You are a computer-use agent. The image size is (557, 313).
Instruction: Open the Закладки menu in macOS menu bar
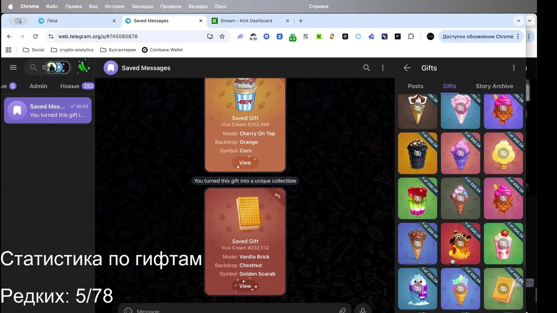[142, 7]
